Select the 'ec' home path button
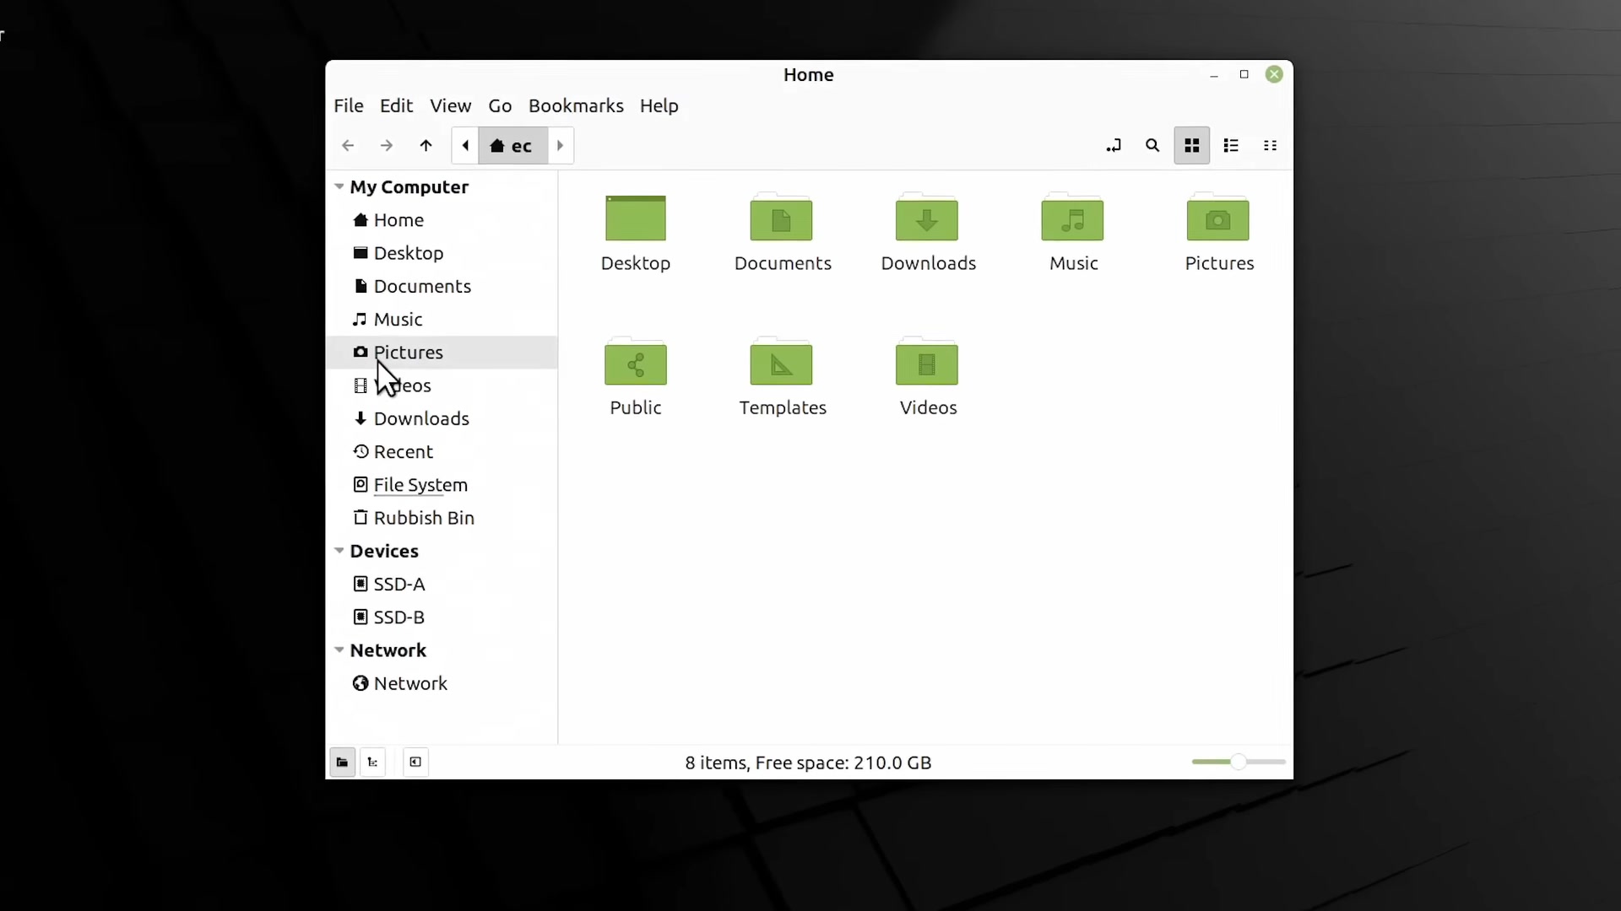 [x=512, y=146]
